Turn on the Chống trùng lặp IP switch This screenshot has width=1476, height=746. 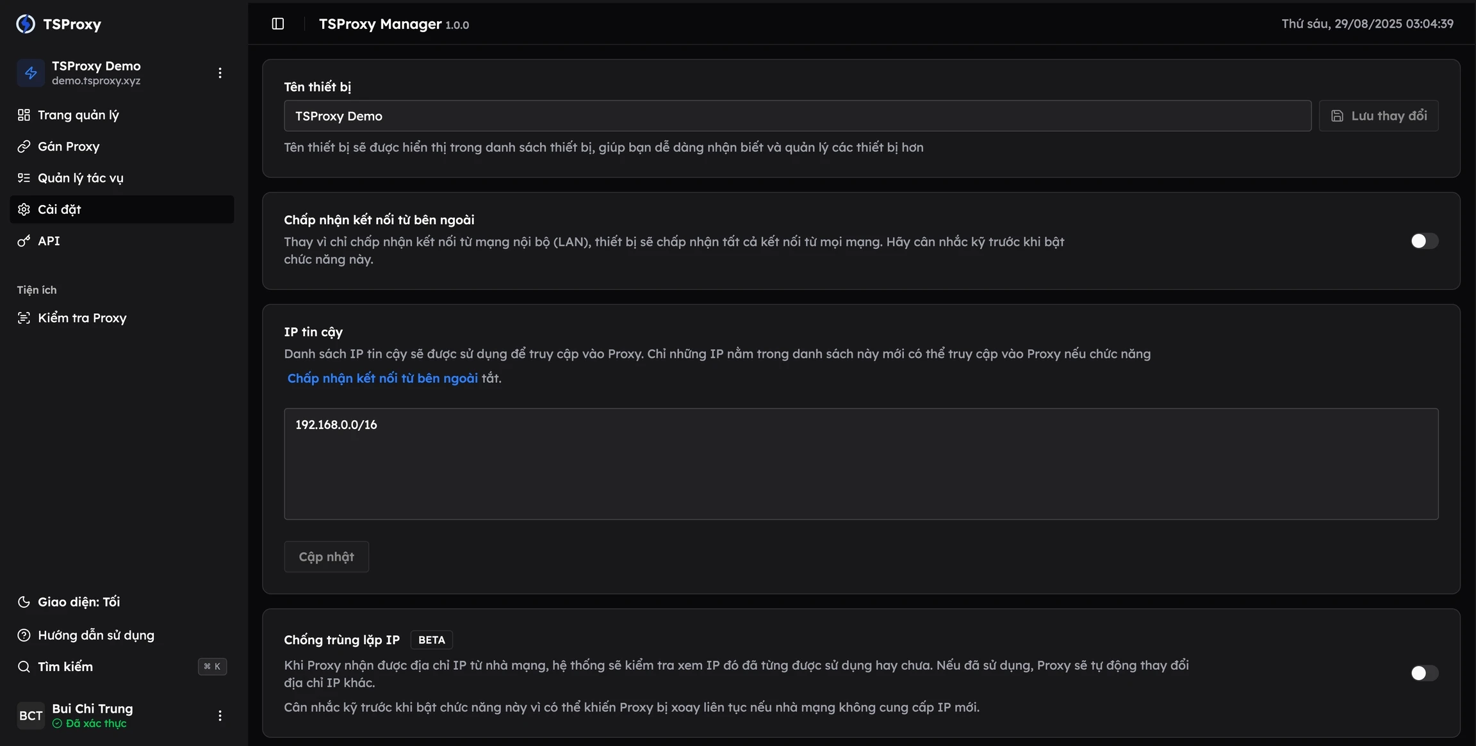[x=1424, y=673]
